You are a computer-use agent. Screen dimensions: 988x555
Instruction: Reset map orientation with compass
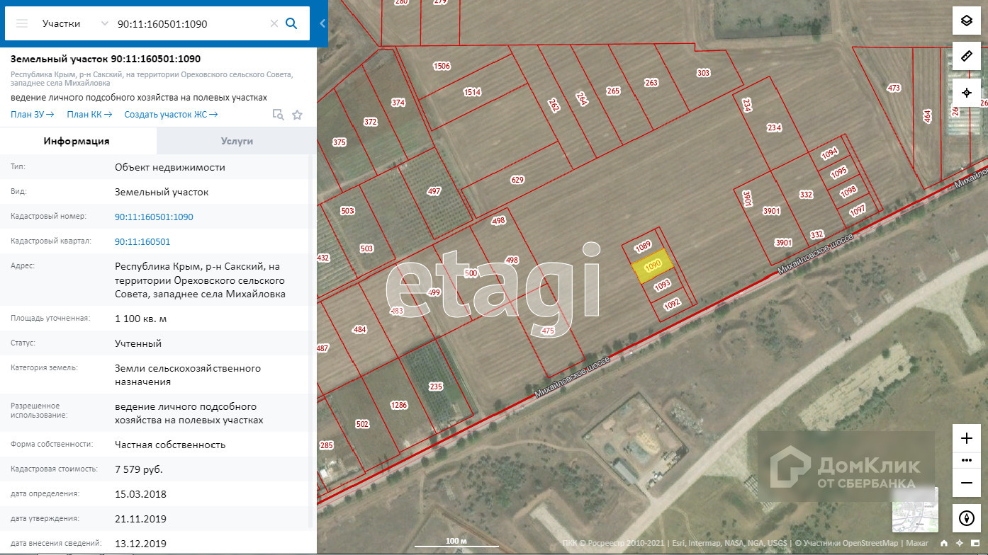966,518
